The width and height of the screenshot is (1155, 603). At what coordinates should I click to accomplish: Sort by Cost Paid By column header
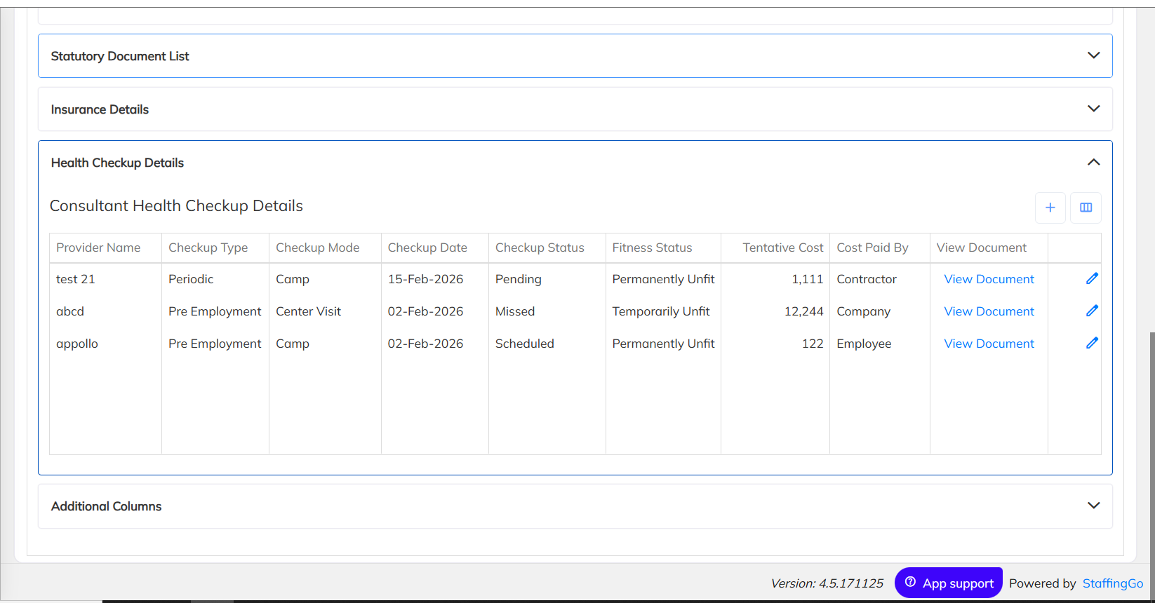pyautogui.click(x=880, y=248)
